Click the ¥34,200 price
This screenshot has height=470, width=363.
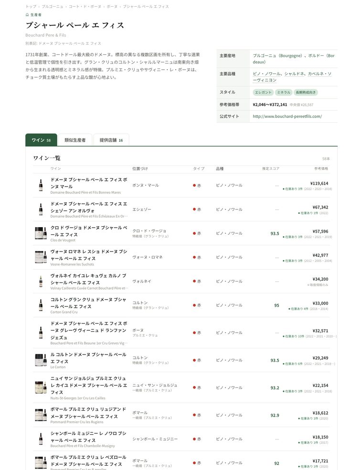click(320, 279)
